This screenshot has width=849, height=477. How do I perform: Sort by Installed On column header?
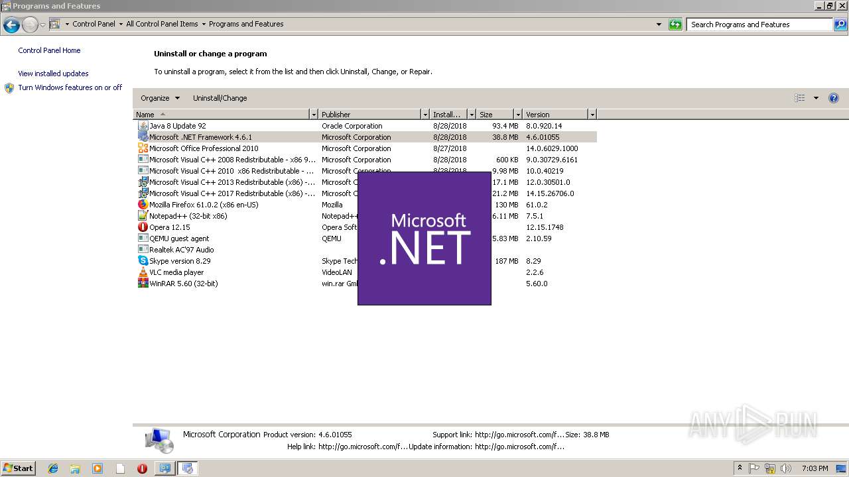coord(448,115)
